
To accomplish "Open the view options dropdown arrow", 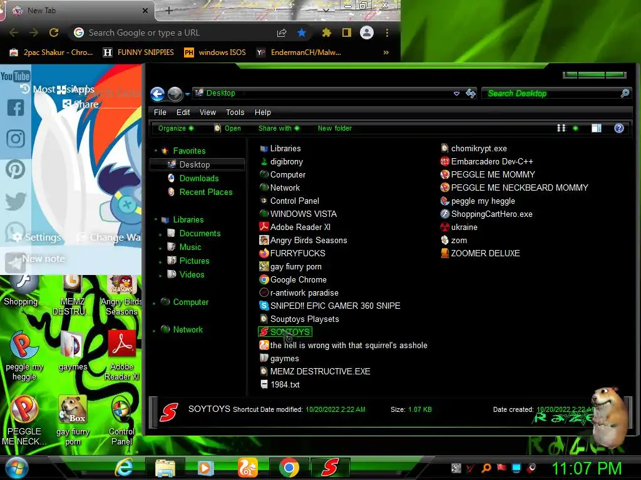I will 576,128.
